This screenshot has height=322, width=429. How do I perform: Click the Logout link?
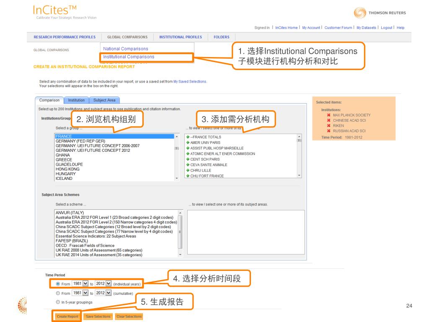386,28
